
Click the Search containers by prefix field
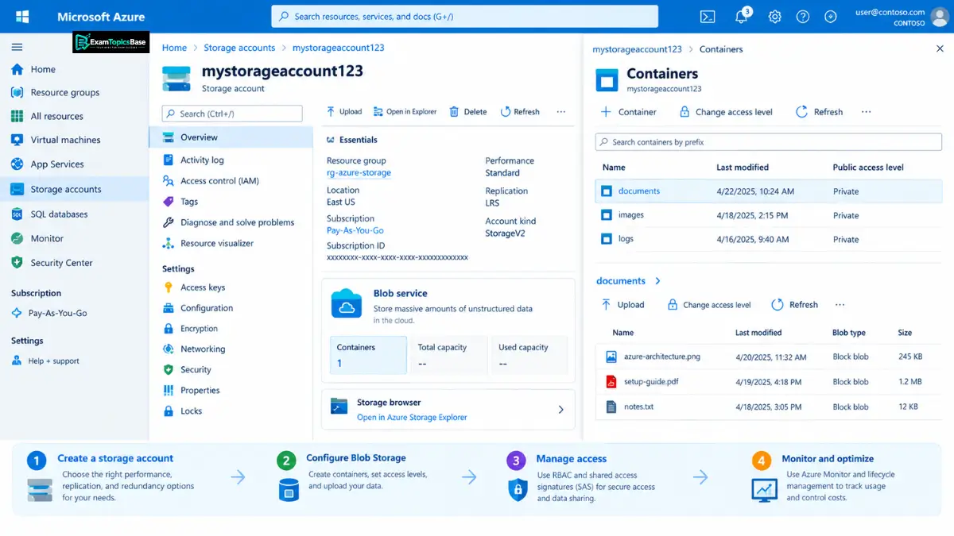tap(769, 142)
